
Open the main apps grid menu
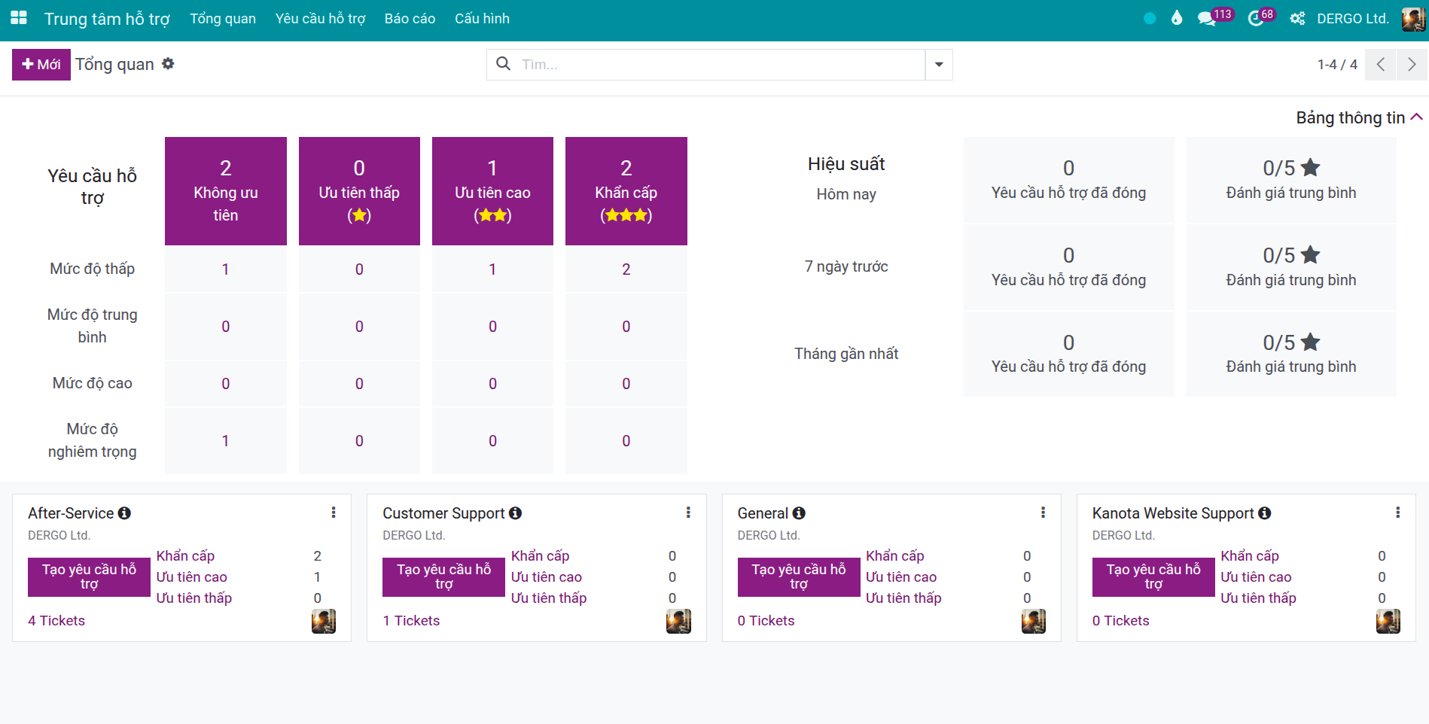pyautogui.click(x=19, y=18)
